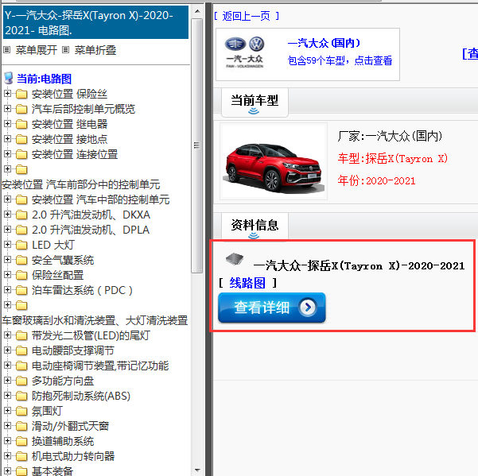
Task: Click the 车型:探岳X(Tayron X) text
Action: tap(393, 159)
